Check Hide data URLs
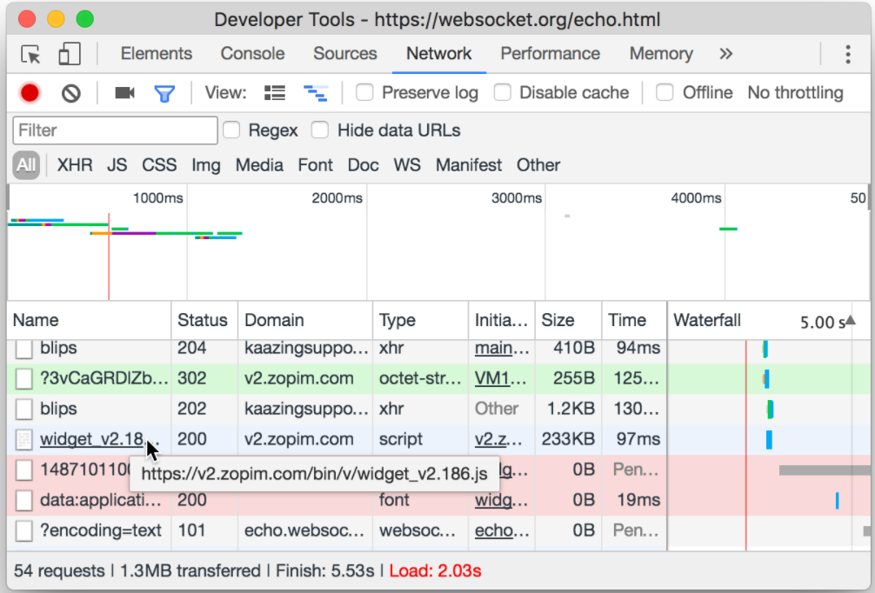The width and height of the screenshot is (875, 593). [x=320, y=130]
